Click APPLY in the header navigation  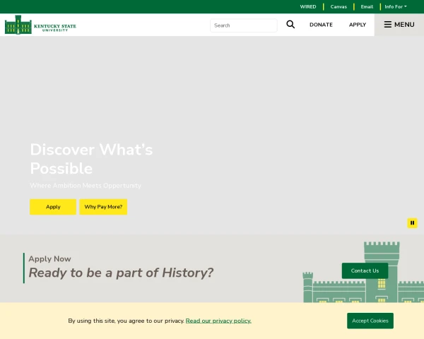[358, 25]
